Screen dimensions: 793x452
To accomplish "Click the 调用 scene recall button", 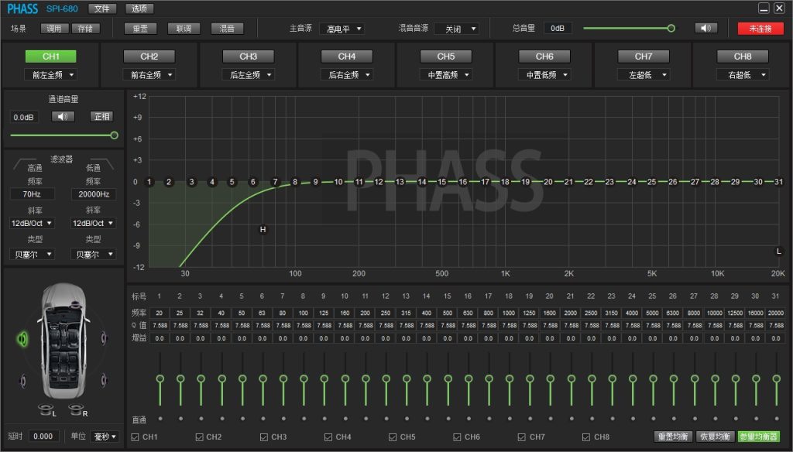I will [55, 29].
